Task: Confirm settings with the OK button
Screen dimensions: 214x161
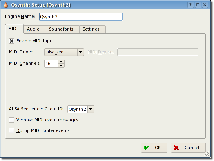Action: [x=154, y=148]
